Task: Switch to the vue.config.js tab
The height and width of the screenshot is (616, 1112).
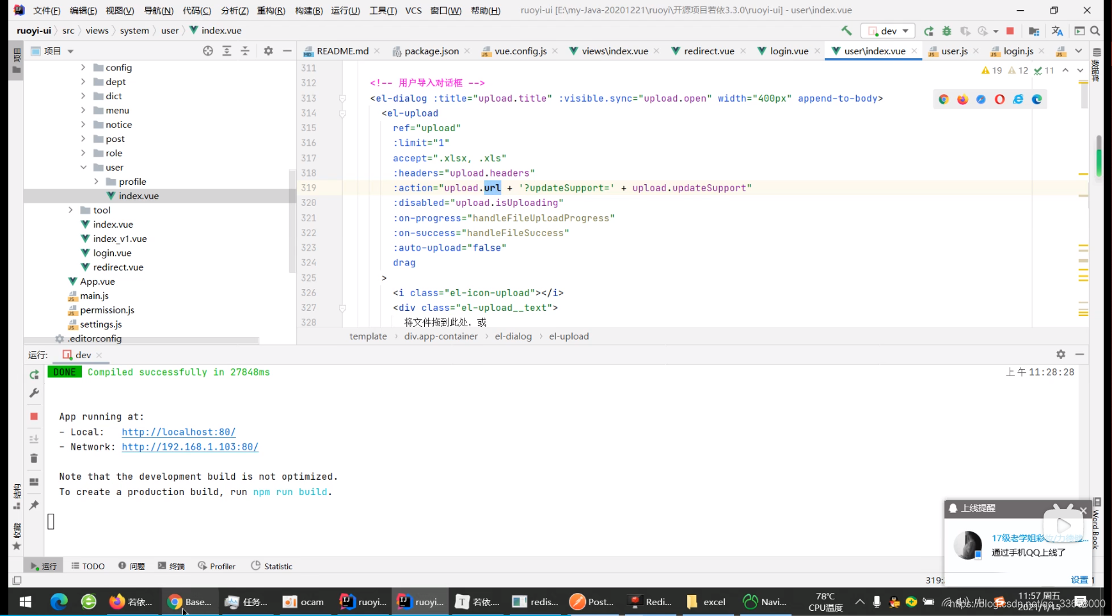Action: [520, 51]
